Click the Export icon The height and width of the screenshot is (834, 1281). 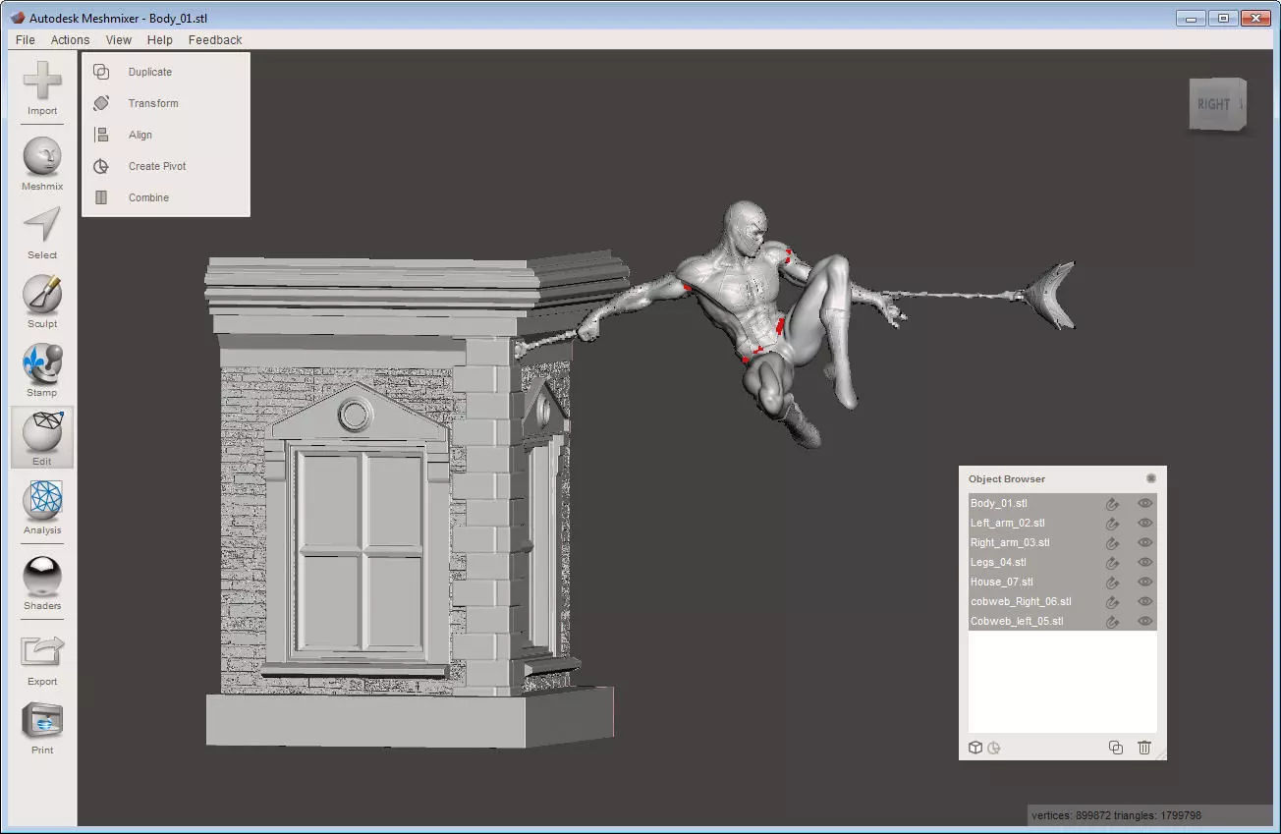[42, 659]
